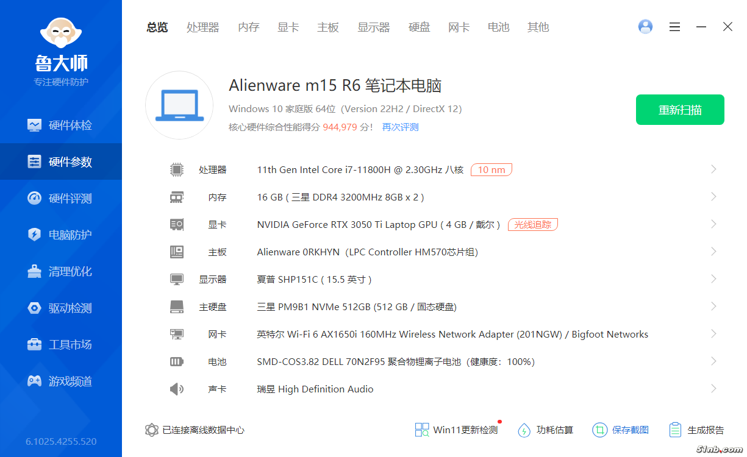Image resolution: width=747 pixels, height=457 pixels.
Task: Switch to the top 主板 tab
Action: pos(328,27)
